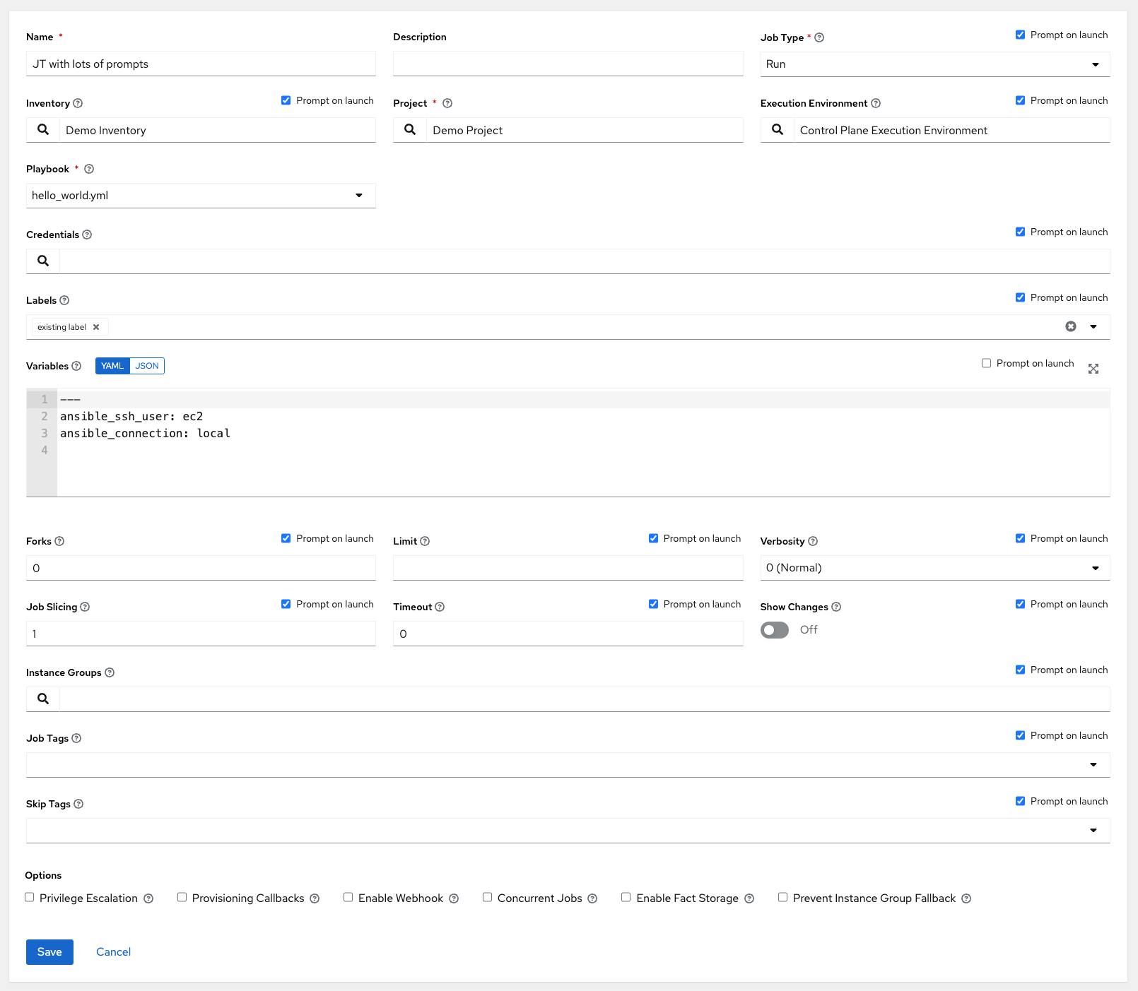The width and height of the screenshot is (1138, 991).
Task: Search for an Execution Environment
Action: tap(778, 130)
